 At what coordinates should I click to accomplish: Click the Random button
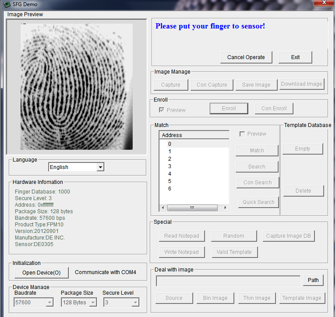234,236
